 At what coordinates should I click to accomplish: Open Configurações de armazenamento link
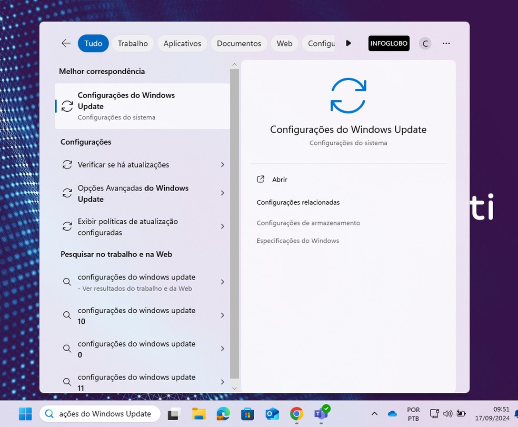pos(308,223)
